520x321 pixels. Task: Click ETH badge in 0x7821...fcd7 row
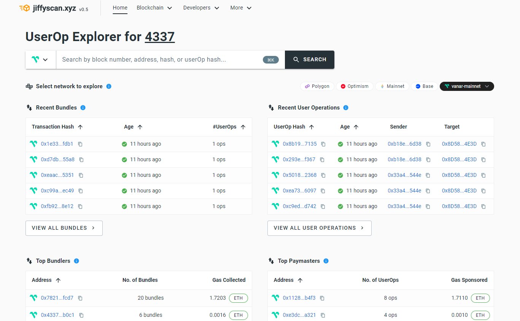238,298
